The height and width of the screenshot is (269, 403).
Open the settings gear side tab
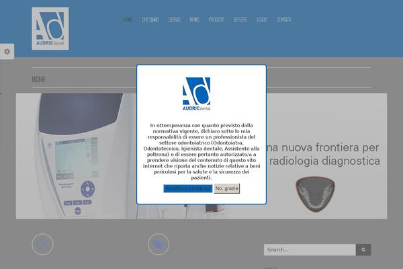click(7, 52)
